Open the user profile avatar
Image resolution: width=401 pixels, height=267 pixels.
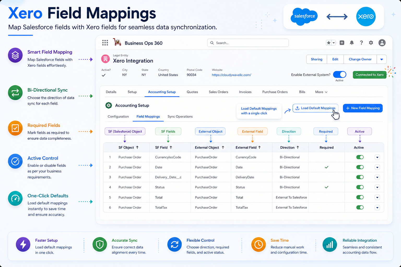[382, 43]
